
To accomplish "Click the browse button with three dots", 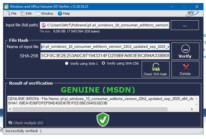I will (x=185, y=25).
